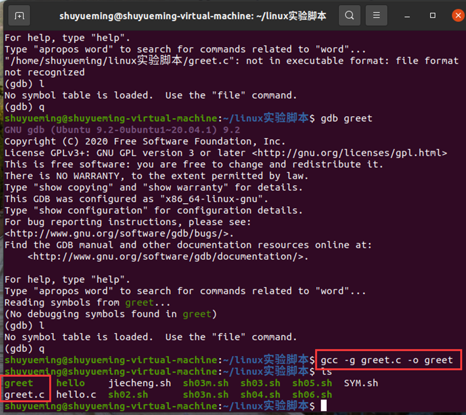This screenshot has height=415, width=466.
Task: Select the 'jiecheng.sh' file name
Action: pyautogui.click(x=140, y=383)
